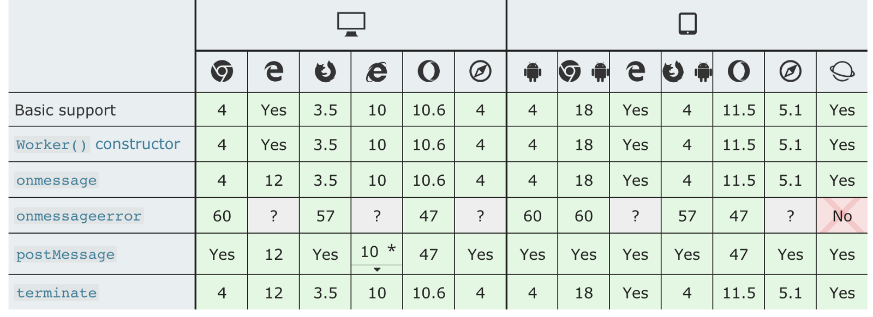The width and height of the screenshot is (873, 317).
Task: Follow the onmessageerror link
Action: (x=79, y=216)
